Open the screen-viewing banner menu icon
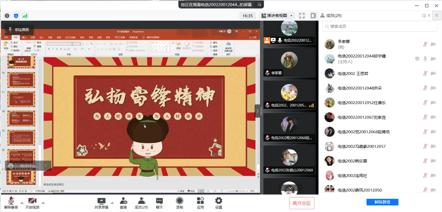The height and width of the screenshot is (212, 442). click(259, 5)
